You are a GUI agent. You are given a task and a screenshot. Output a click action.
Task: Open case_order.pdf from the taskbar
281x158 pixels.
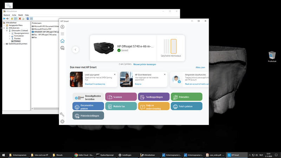(215, 155)
